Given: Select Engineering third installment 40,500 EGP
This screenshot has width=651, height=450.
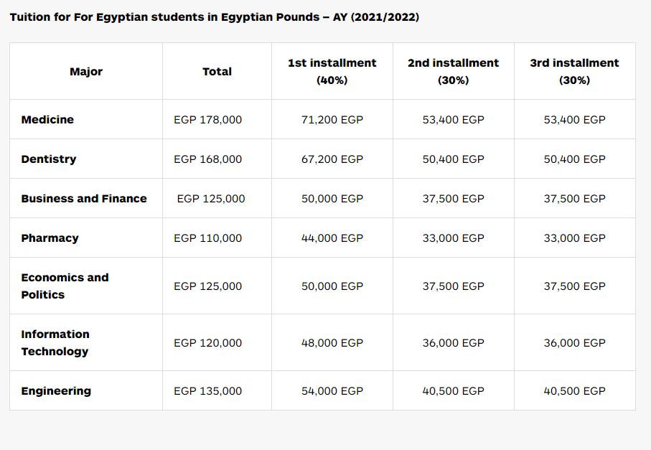Looking at the screenshot, I should 575,391.
